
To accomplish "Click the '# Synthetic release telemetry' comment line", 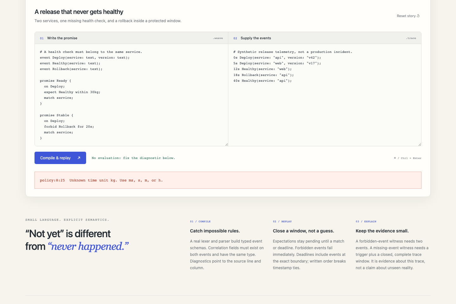I will point(293,52).
